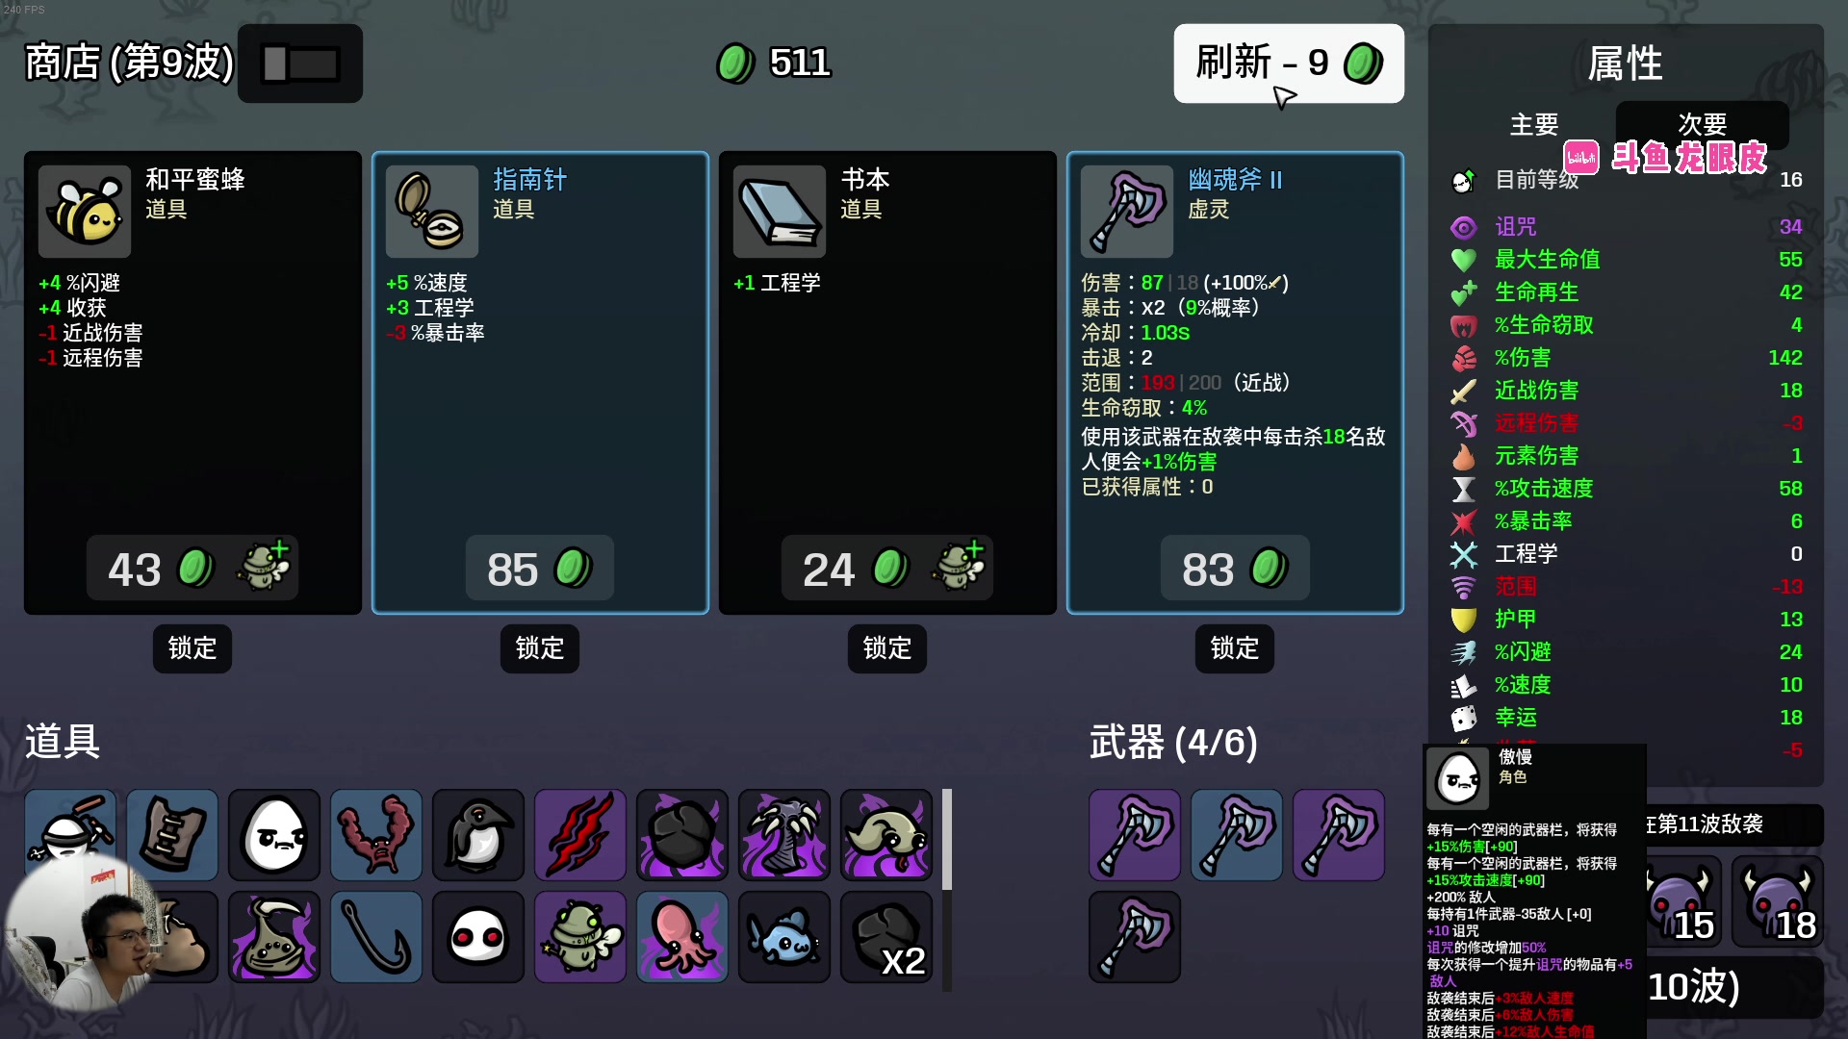The width and height of the screenshot is (1848, 1039).
Task: Inspect the pink octopus item in inventory
Action: pos(682,937)
